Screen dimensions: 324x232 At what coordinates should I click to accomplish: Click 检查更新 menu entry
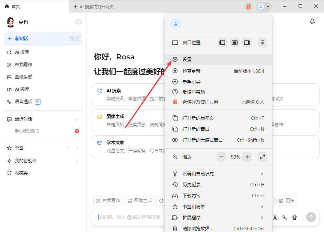pyautogui.click(x=218, y=71)
